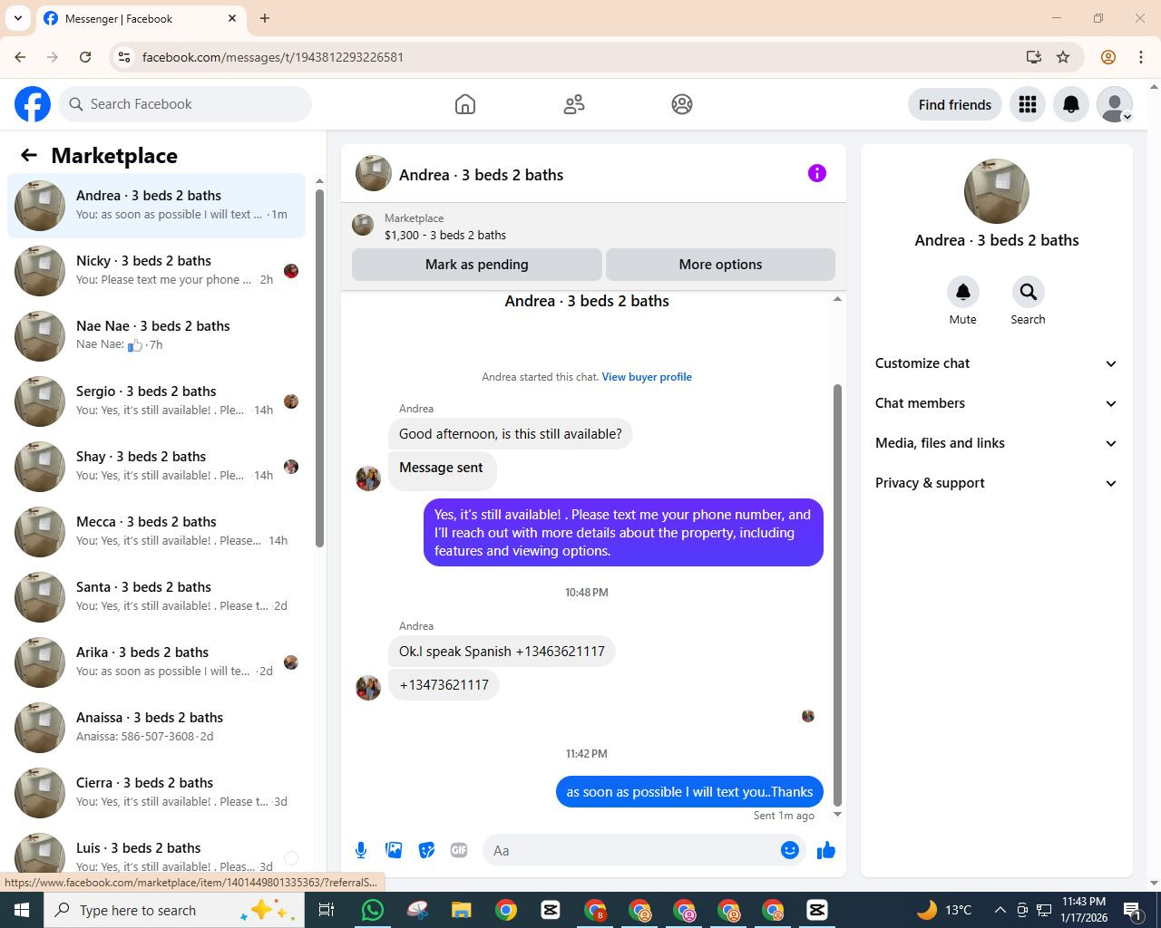Open the emoji picker smiley icon
This screenshot has width=1161, height=928.
click(x=790, y=850)
